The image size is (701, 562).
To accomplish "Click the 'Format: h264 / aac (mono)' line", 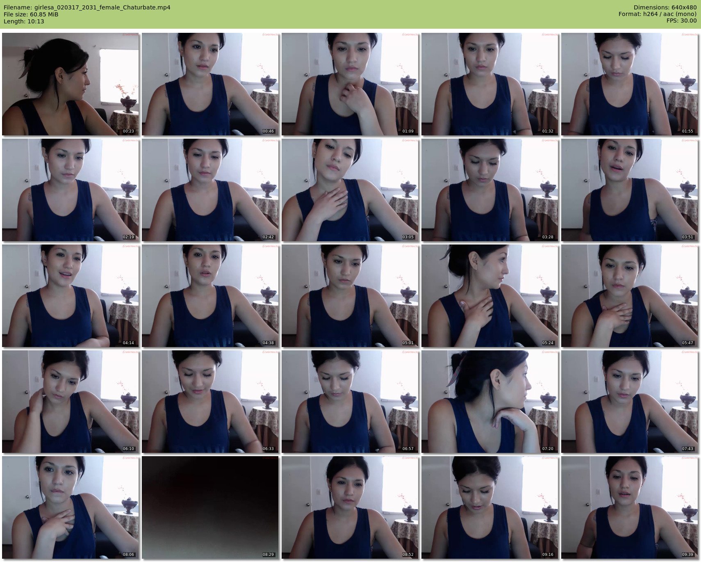I will 658,14.
